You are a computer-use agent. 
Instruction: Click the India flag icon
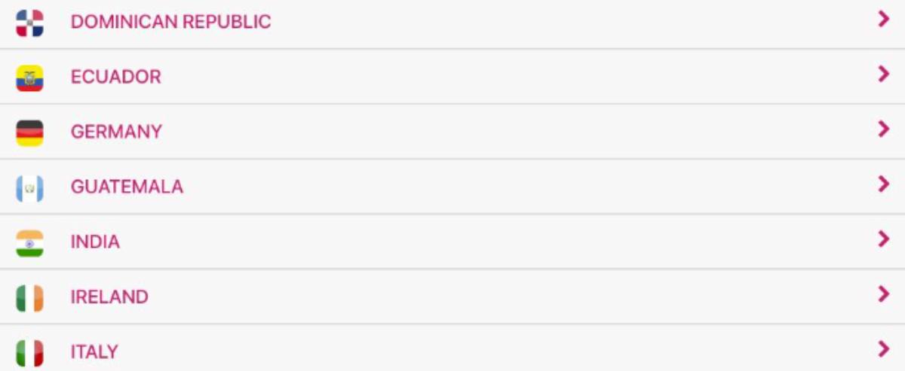[x=29, y=242]
